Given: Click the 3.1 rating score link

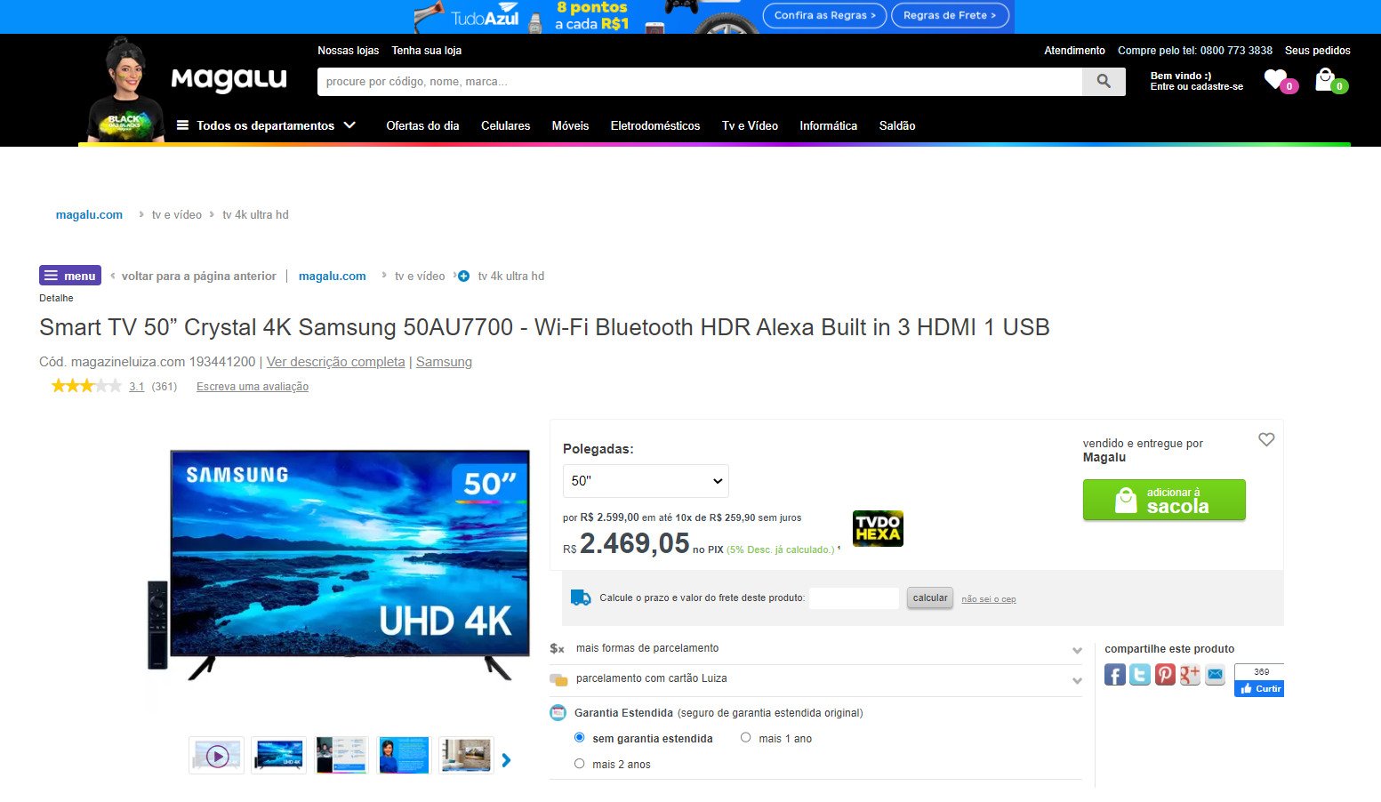Looking at the screenshot, I should pyautogui.click(x=136, y=386).
